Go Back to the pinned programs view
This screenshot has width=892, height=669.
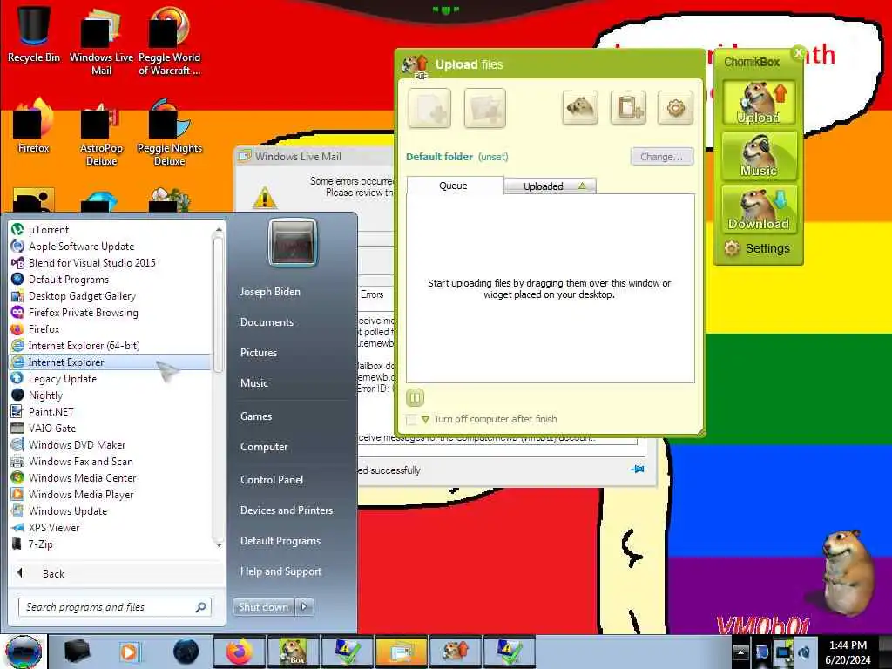[117, 573]
